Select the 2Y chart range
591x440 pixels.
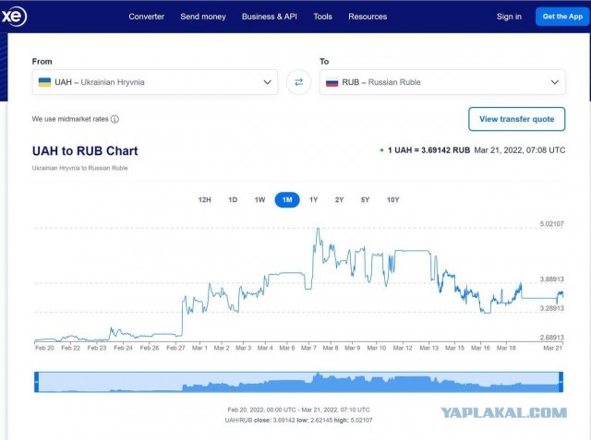click(339, 200)
